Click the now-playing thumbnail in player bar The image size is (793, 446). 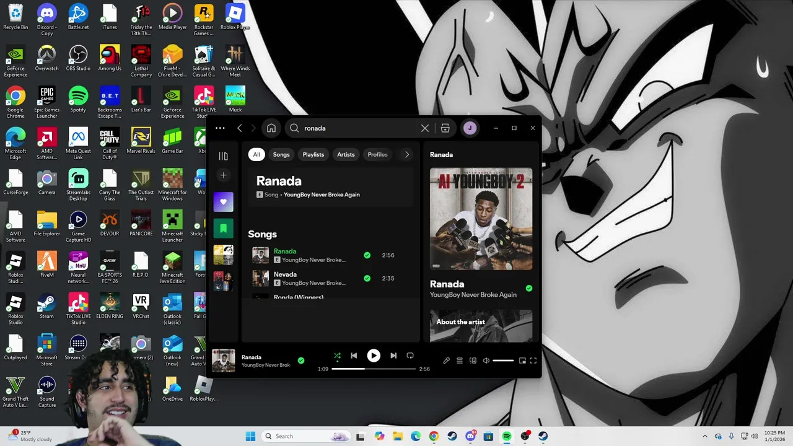click(223, 361)
